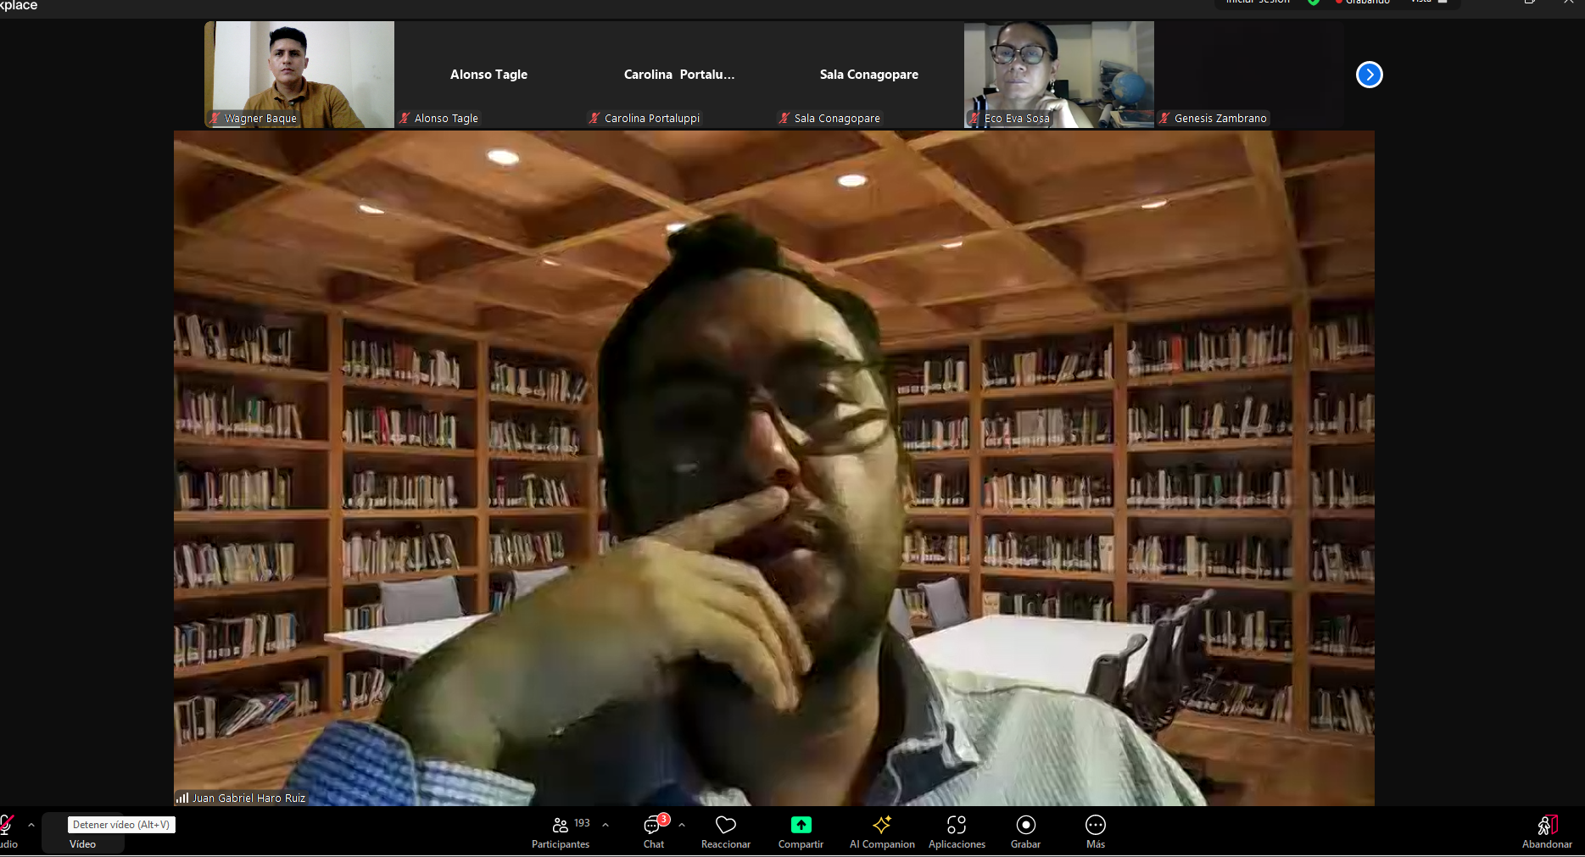Expand the Chat options arrow

point(682,825)
